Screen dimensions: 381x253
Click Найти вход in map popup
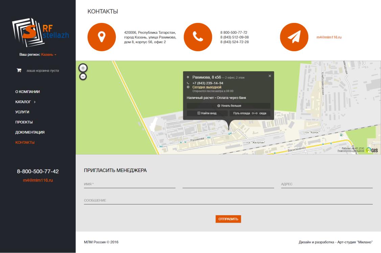[207, 113]
